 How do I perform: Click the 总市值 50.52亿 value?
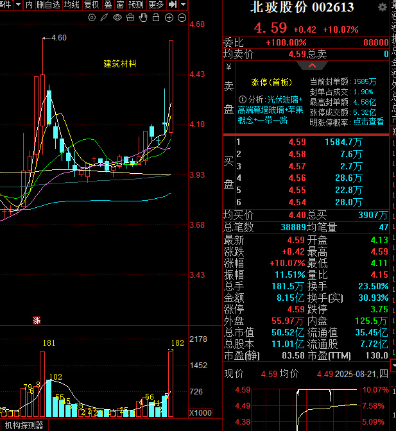click(288, 332)
